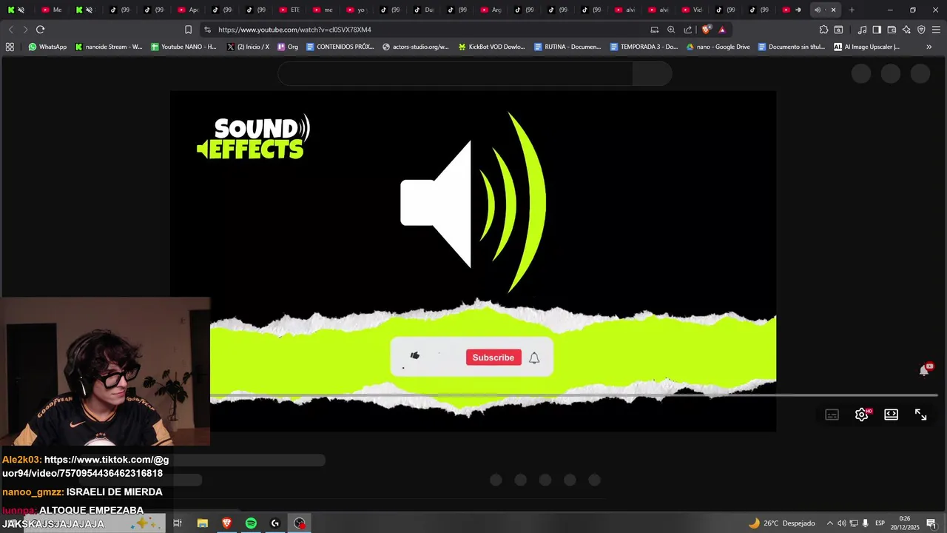Screen dimensions: 947x533
Task: Open the actors-studio.org bookmark
Action: click(415, 47)
